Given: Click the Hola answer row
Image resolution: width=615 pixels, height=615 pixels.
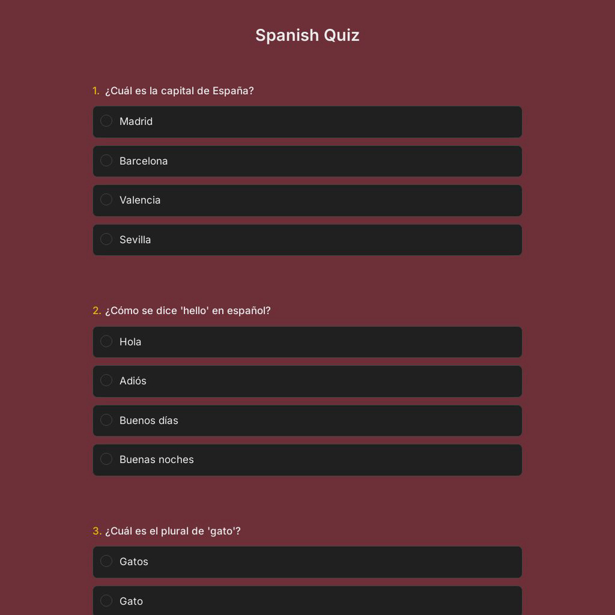Looking at the screenshot, I should (x=307, y=341).
